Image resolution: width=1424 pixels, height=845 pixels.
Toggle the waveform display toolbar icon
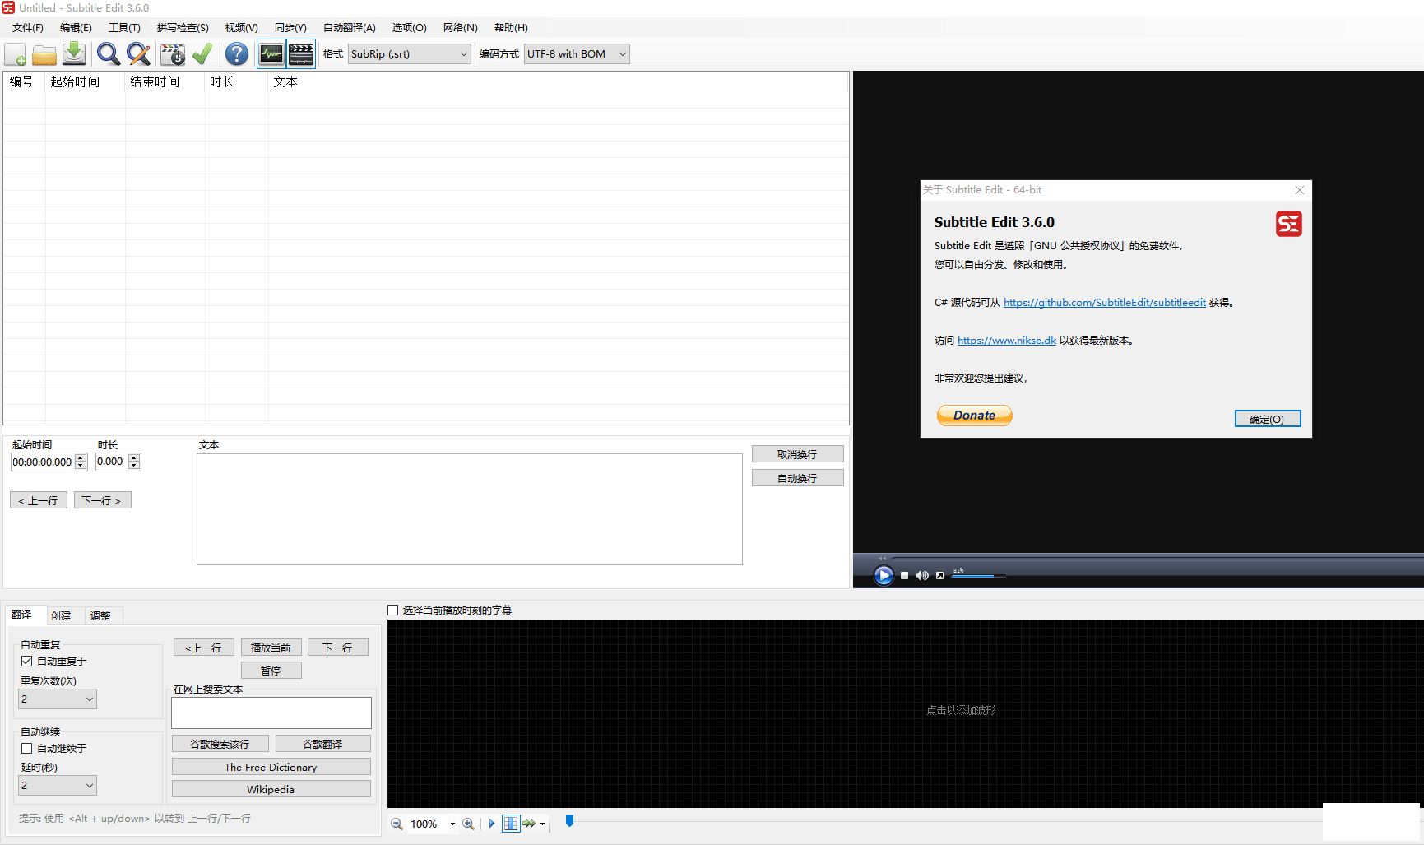[271, 54]
